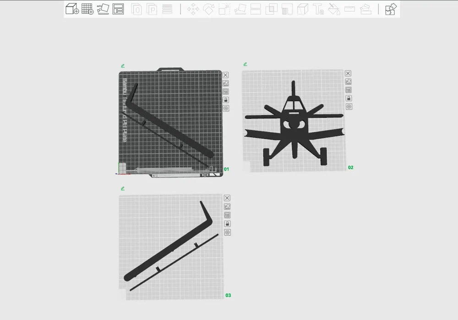The image size is (458, 320).
Task: Select the Move tool
Action: click(193, 9)
